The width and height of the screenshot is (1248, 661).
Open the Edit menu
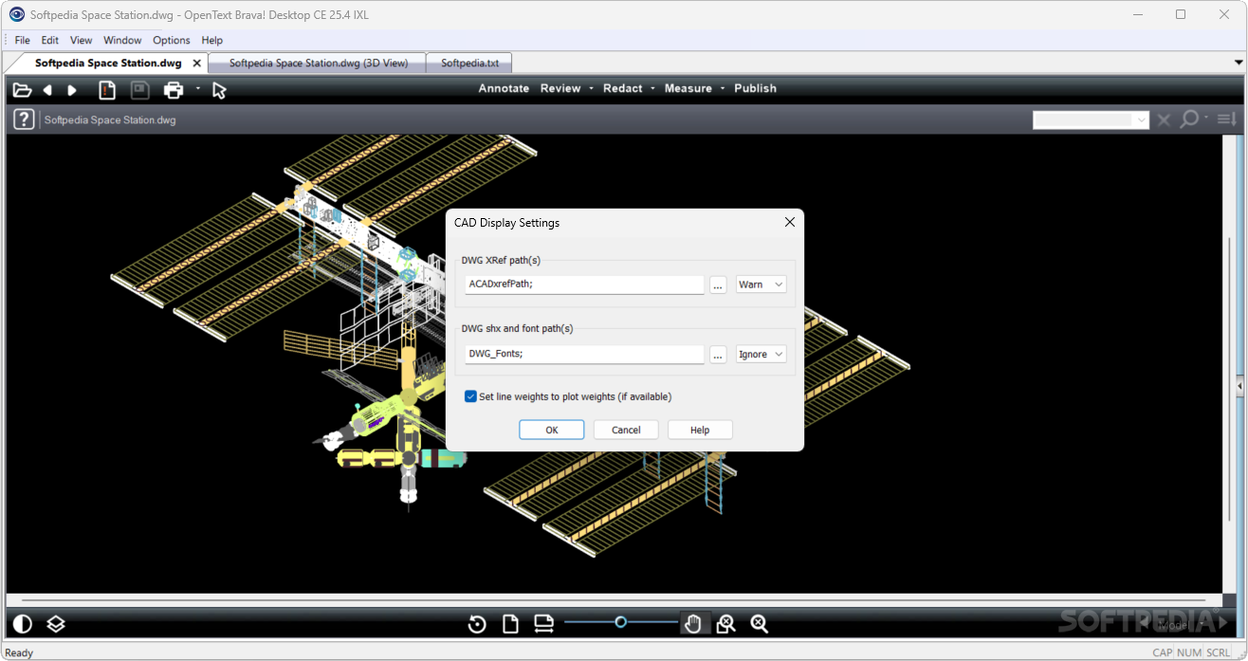click(50, 40)
